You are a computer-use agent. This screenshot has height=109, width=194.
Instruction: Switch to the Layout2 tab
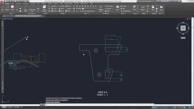(x=17, y=107)
